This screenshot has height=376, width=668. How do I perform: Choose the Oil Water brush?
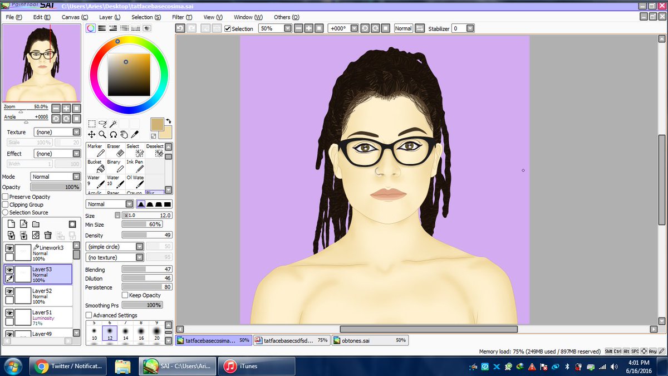point(135,182)
